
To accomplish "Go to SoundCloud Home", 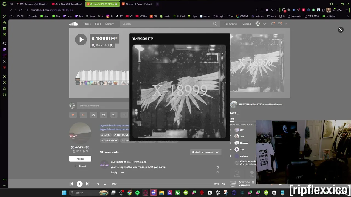I will pos(87,24).
